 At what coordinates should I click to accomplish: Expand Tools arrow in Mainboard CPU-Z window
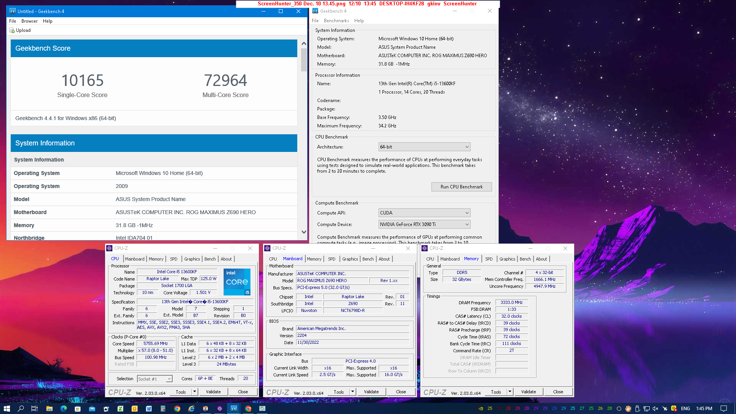352,392
